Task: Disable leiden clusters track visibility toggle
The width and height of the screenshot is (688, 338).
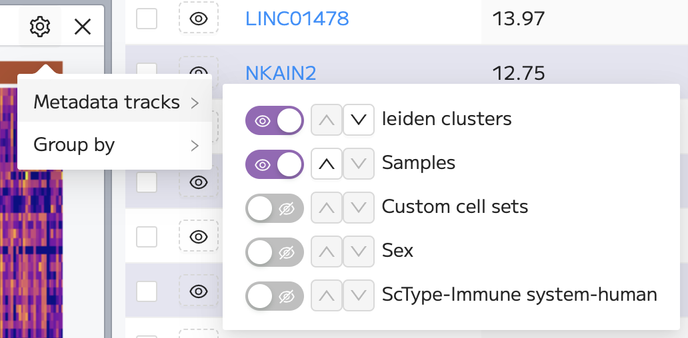Action: 274,120
